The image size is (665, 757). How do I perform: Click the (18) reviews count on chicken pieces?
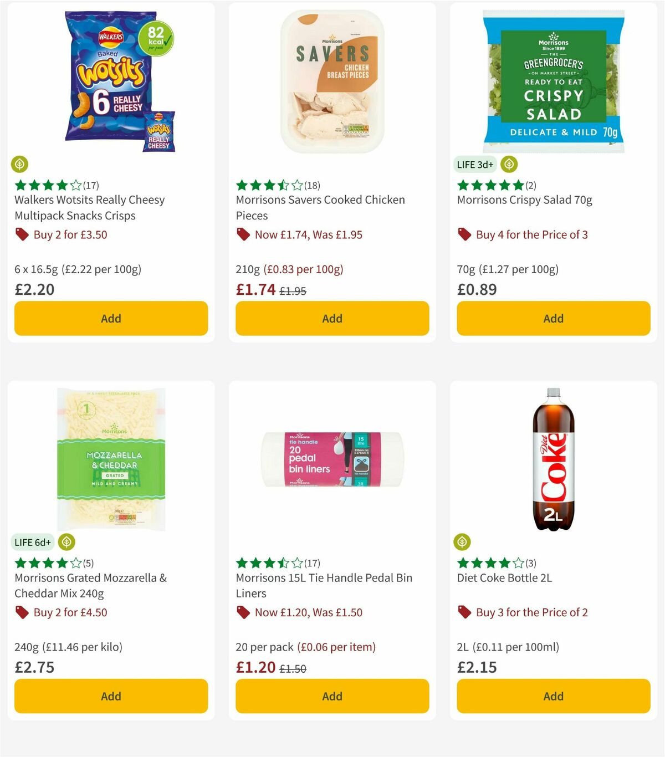311,185
